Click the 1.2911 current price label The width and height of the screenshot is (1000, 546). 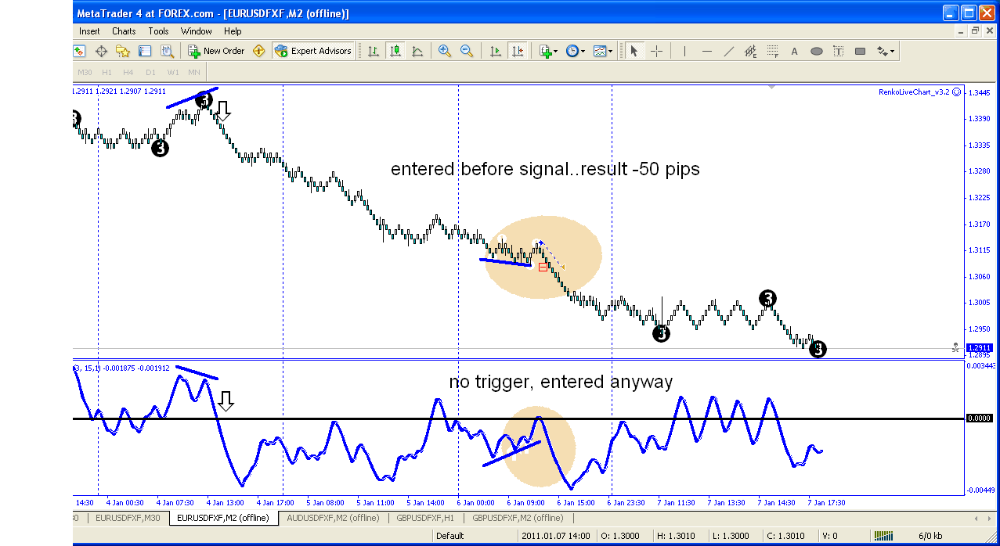(x=980, y=347)
